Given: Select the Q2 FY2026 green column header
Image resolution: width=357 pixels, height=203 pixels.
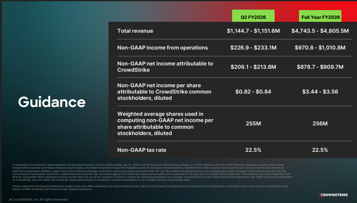Looking at the screenshot, I should click(x=253, y=17).
